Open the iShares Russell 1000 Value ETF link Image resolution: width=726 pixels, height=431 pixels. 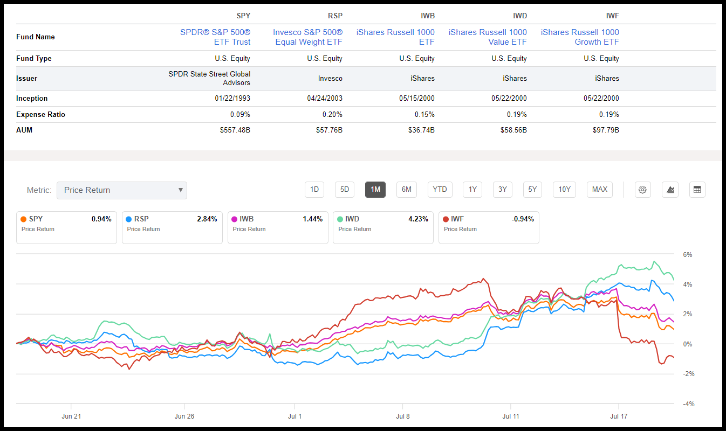(488, 37)
